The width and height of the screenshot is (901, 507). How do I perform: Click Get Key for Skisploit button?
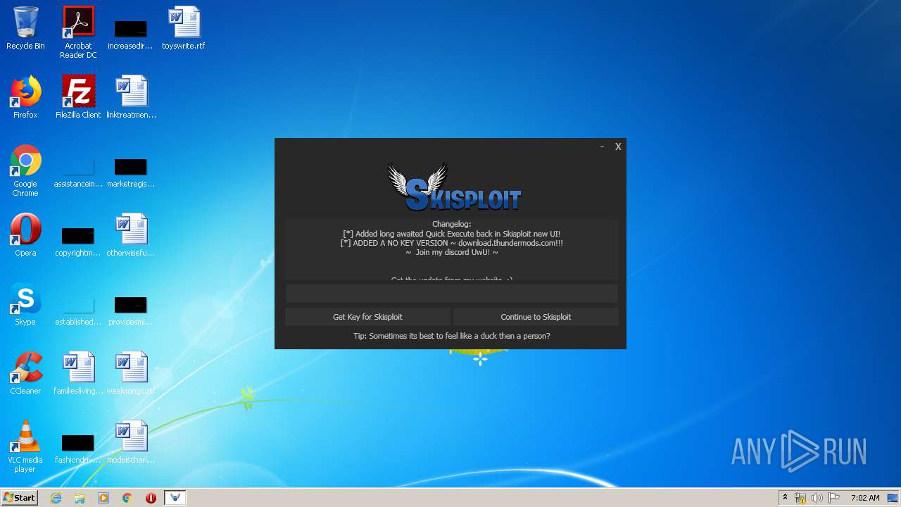[x=367, y=317]
